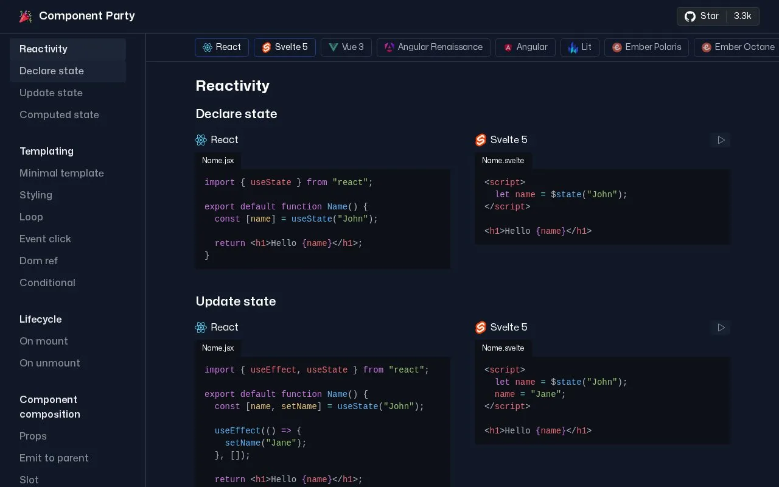Go to Templating section in sidebar

(x=68, y=152)
